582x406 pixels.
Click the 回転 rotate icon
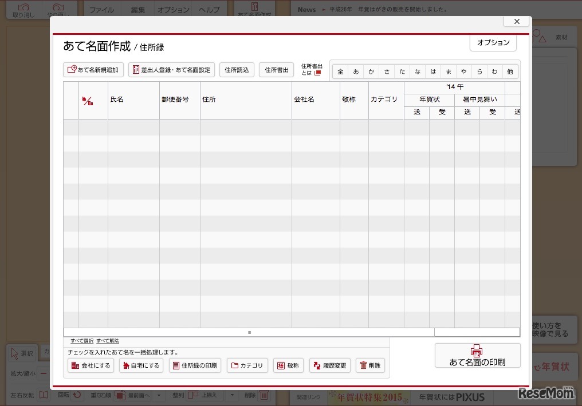pyautogui.click(x=77, y=395)
